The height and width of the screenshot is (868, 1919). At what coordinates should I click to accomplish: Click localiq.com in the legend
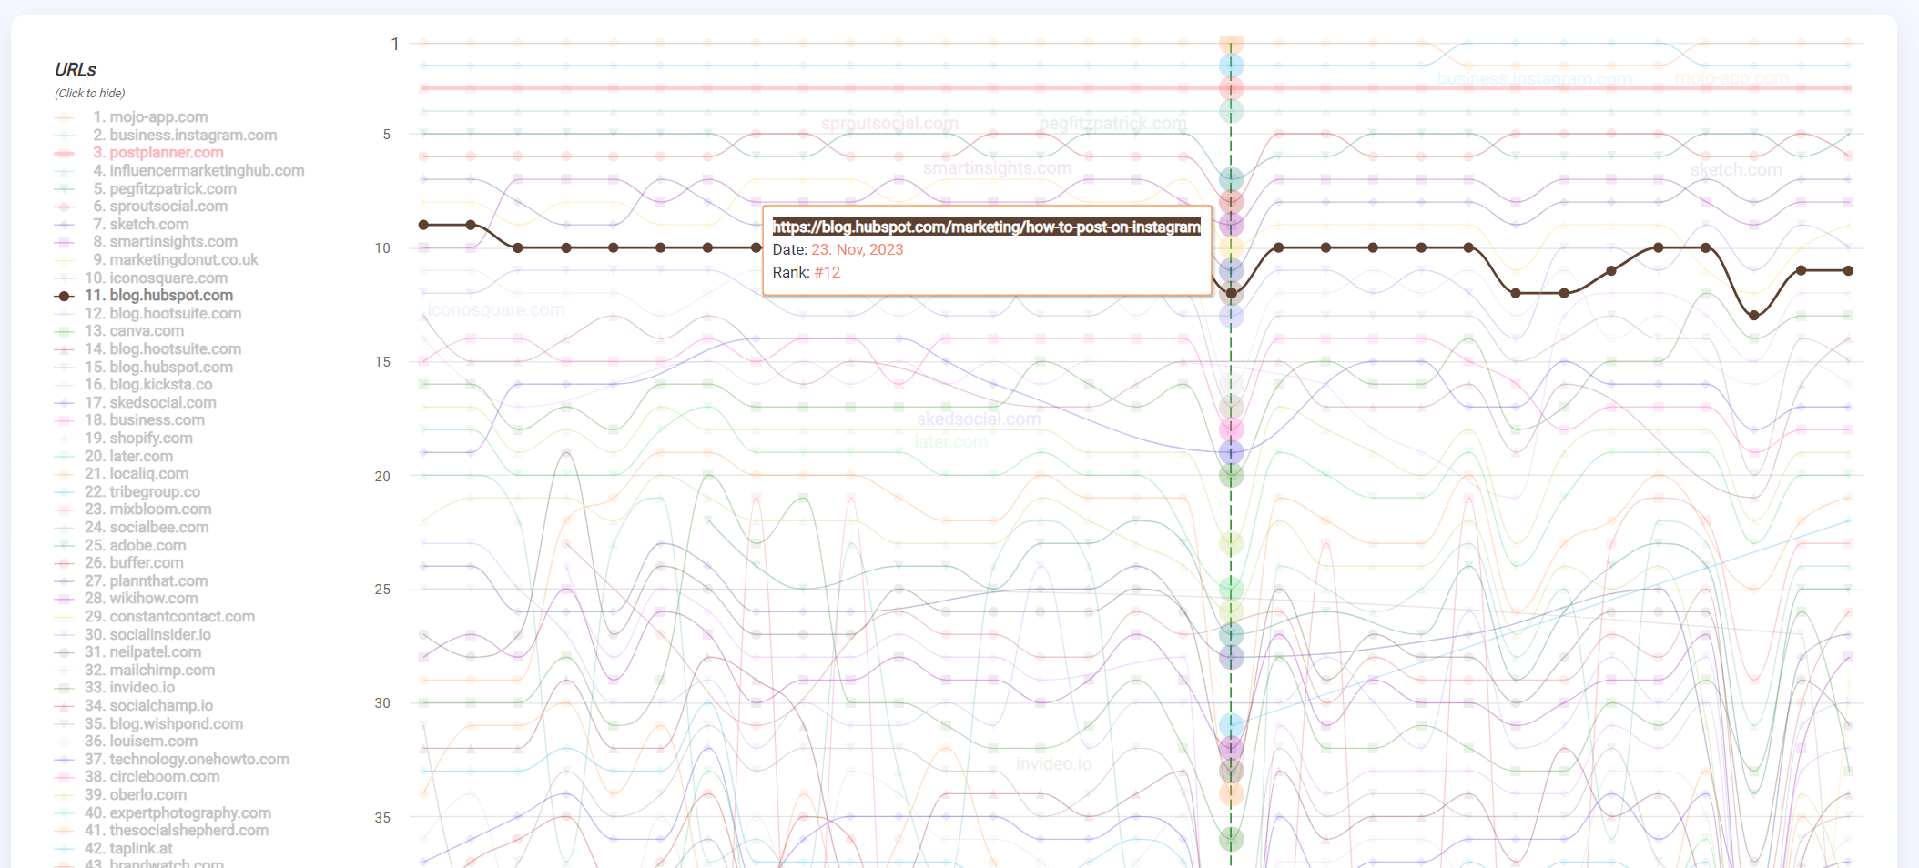pos(121,473)
